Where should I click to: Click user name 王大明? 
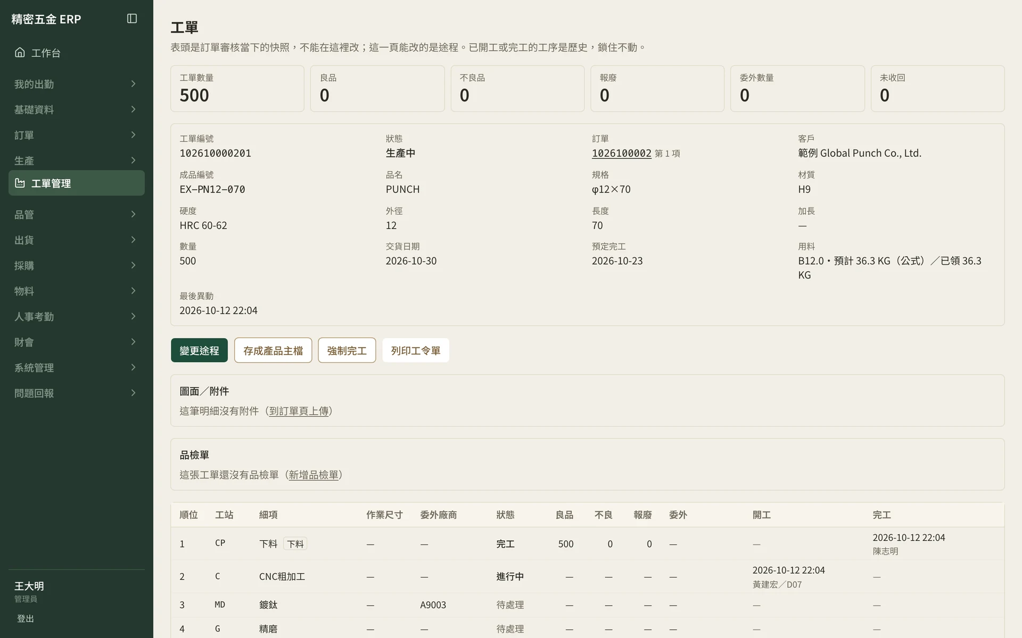pyautogui.click(x=29, y=586)
